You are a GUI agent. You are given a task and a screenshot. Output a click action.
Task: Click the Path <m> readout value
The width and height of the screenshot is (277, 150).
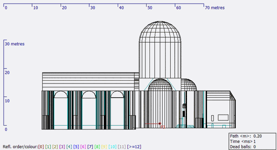tap(257, 136)
